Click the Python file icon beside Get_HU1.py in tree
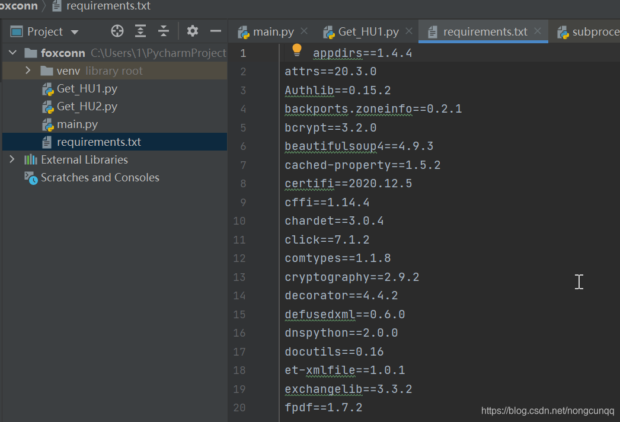This screenshot has height=422, width=620. 48,89
